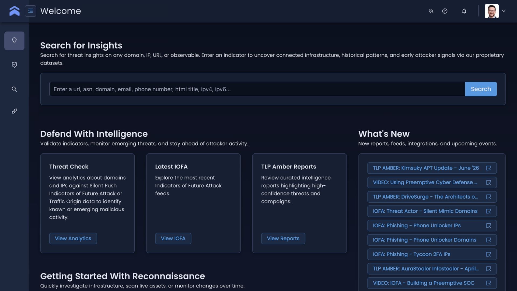The image size is (517, 291).
Task: Click external icon on DriveSurge row
Action: point(489,197)
